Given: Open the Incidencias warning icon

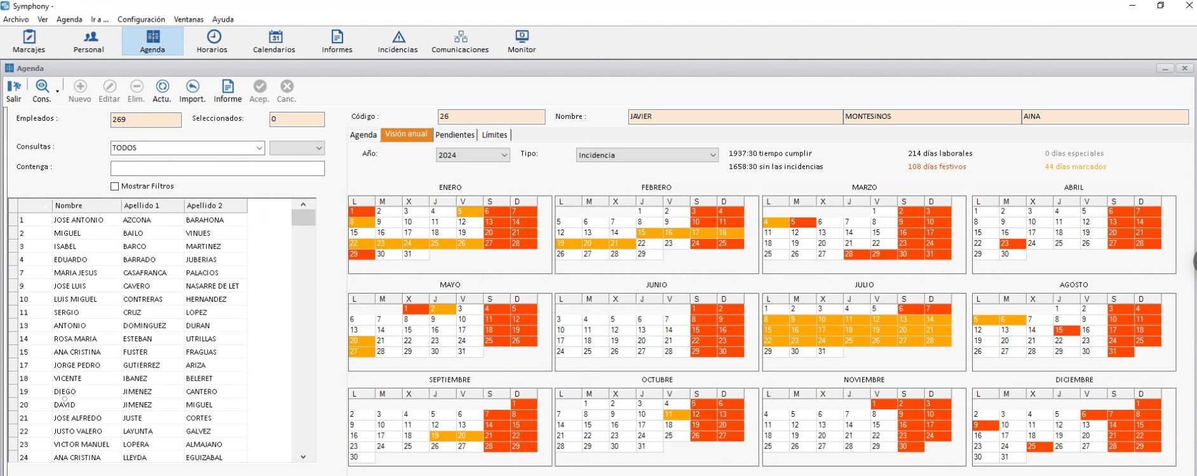Looking at the screenshot, I should click(x=398, y=36).
